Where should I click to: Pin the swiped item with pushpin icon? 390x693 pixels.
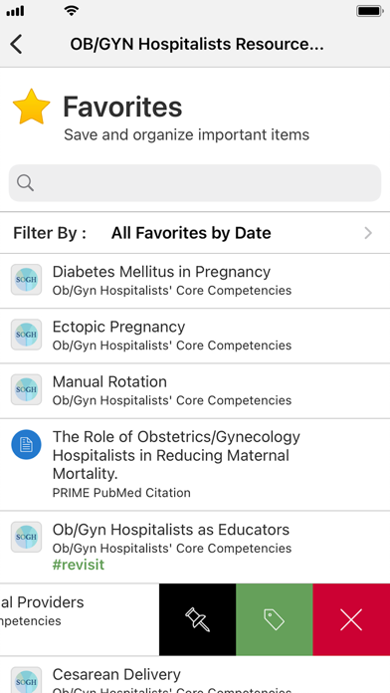197,619
